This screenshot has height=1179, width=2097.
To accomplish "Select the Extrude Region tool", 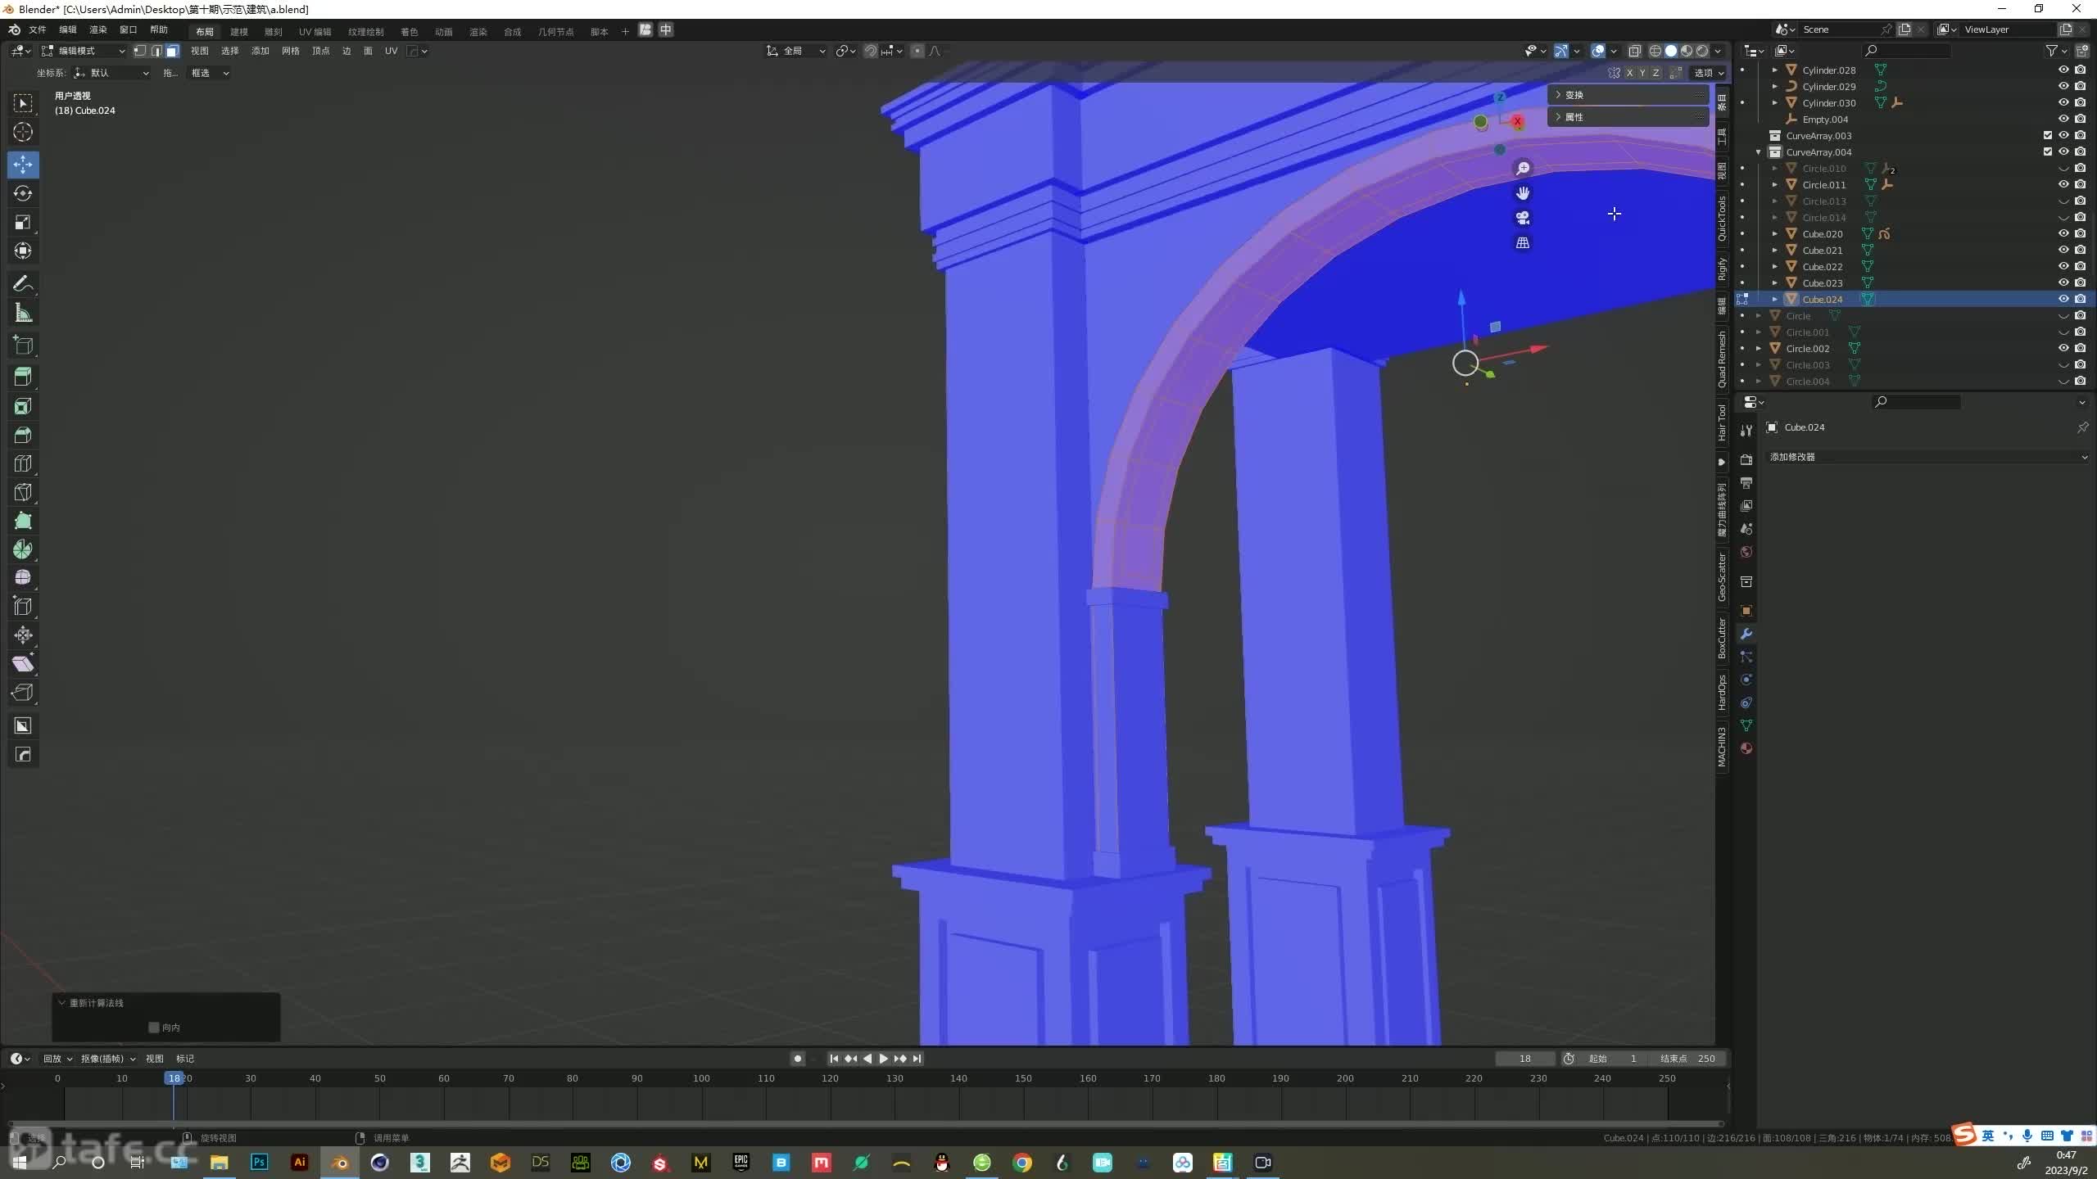I will 23,377.
